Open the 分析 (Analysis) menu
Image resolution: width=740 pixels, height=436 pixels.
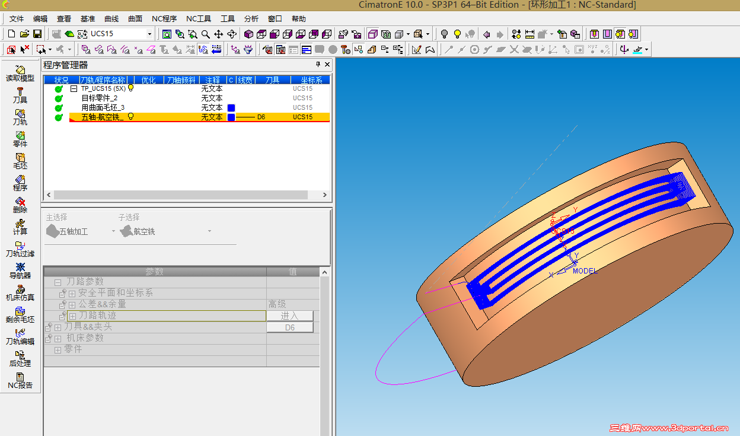[x=251, y=19]
